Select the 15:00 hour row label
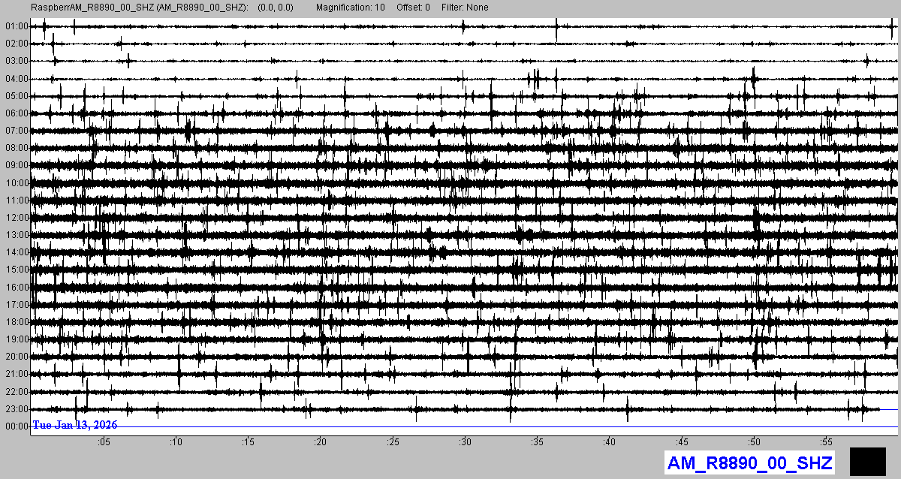Viewport: 901px width, 479px height. [17, 270]
